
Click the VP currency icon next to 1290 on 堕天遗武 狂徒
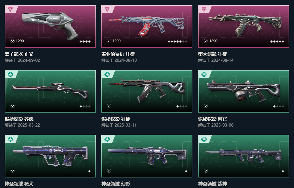point(206,41)
